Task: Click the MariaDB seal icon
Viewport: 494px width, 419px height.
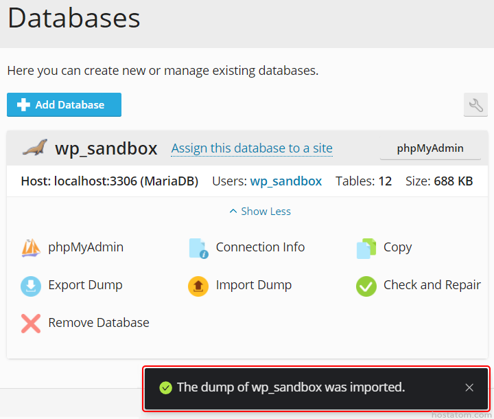Action: 34,148
